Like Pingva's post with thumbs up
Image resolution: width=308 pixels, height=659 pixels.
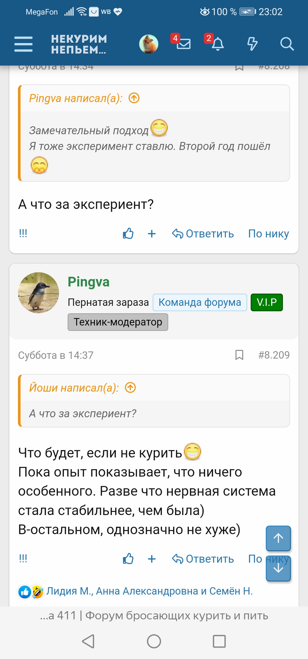(x=128, y=559)
